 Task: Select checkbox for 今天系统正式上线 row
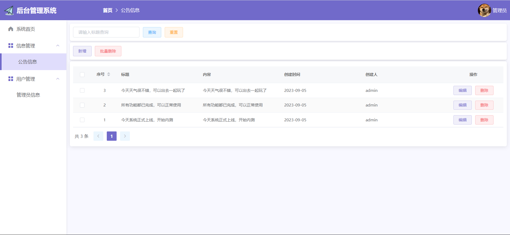[x=82, y=120]
